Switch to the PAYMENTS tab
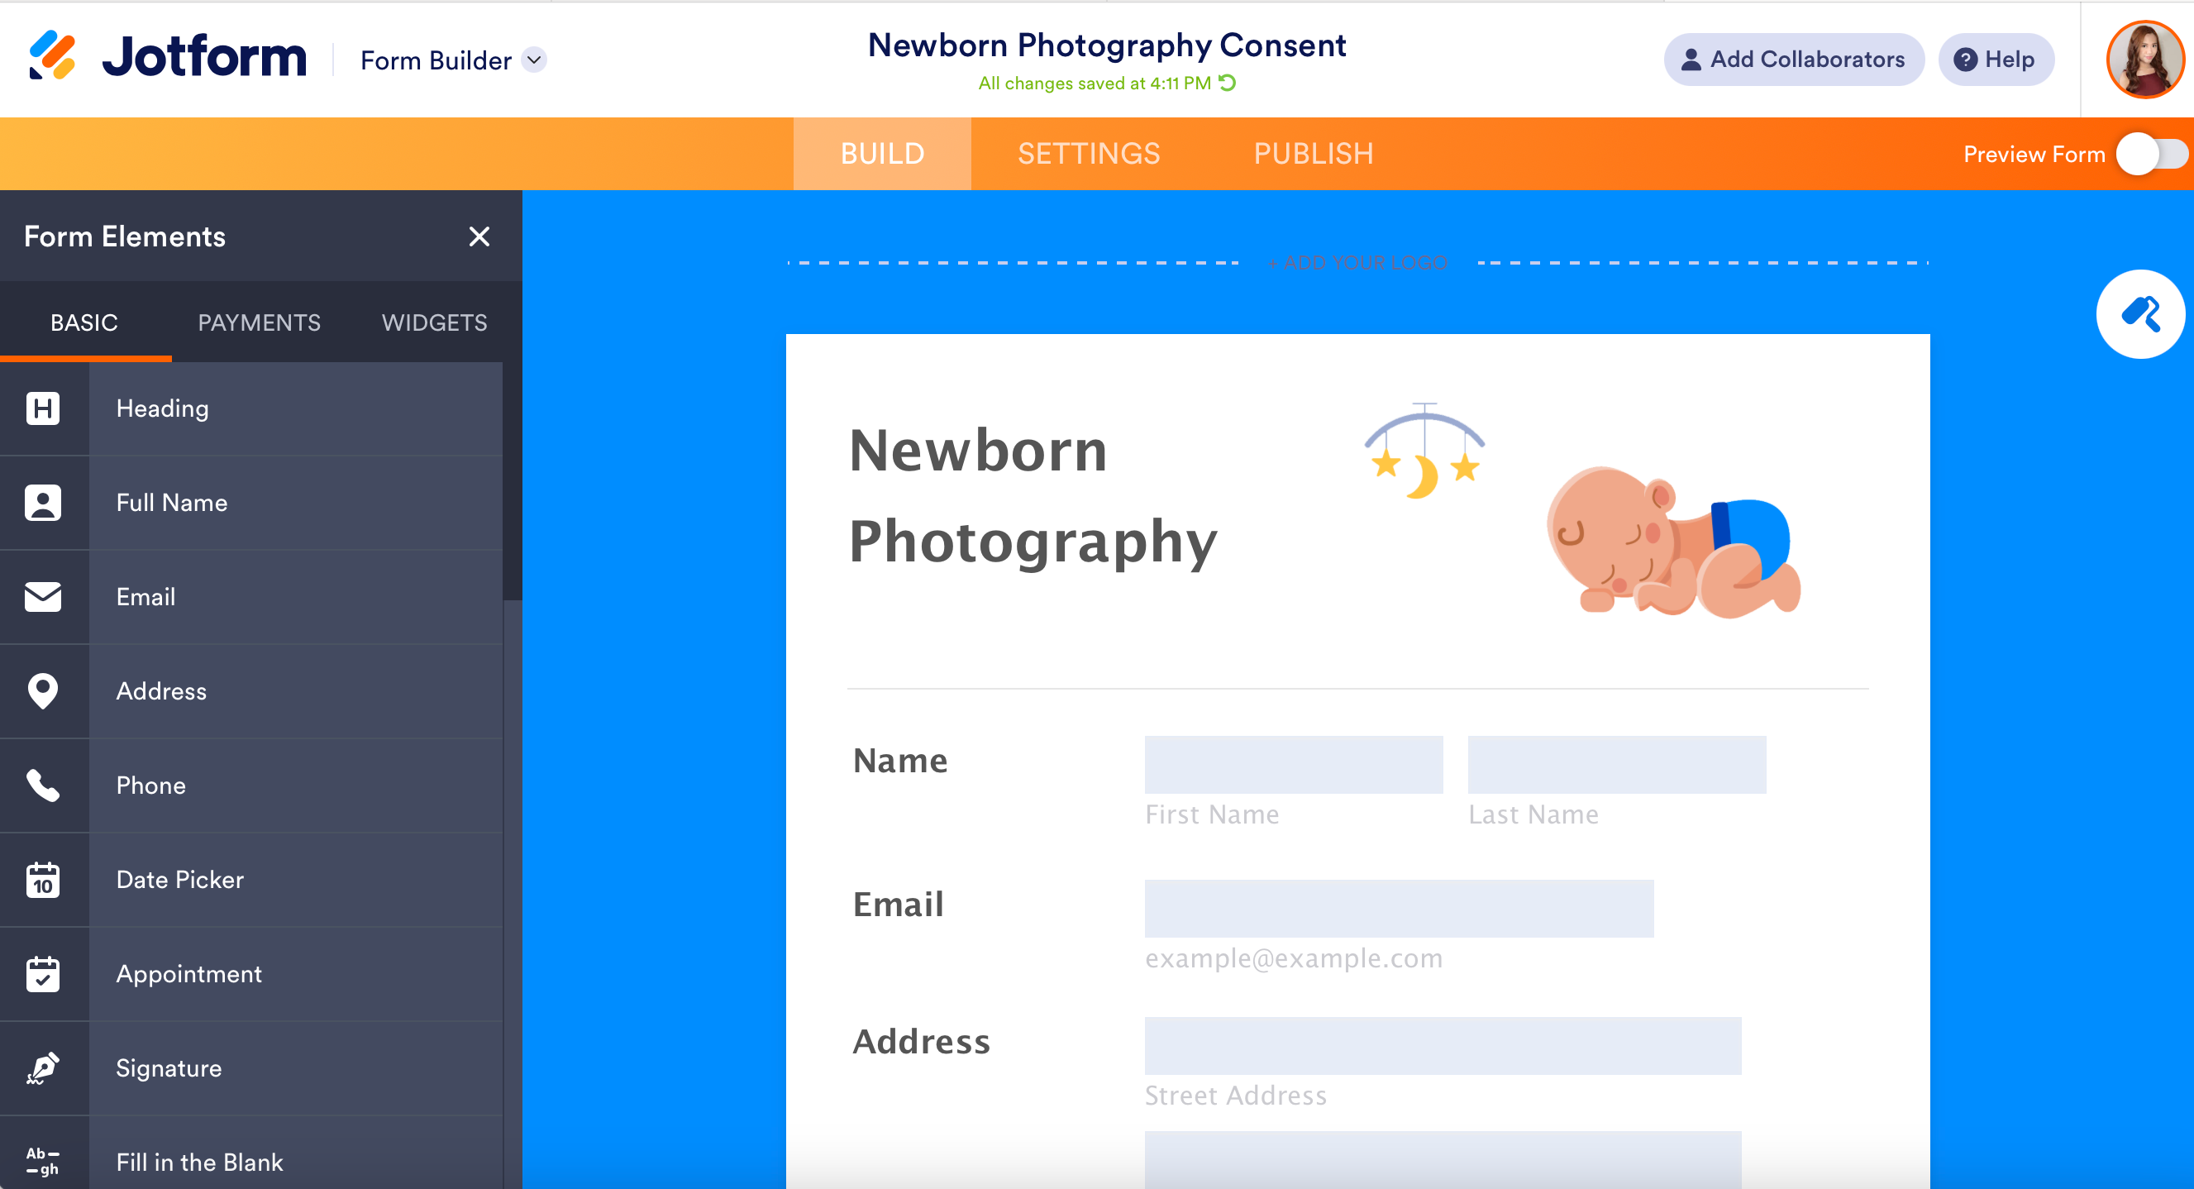Image resolution: width=2194 pixels, height=1189 pixels. pos(259,322)
